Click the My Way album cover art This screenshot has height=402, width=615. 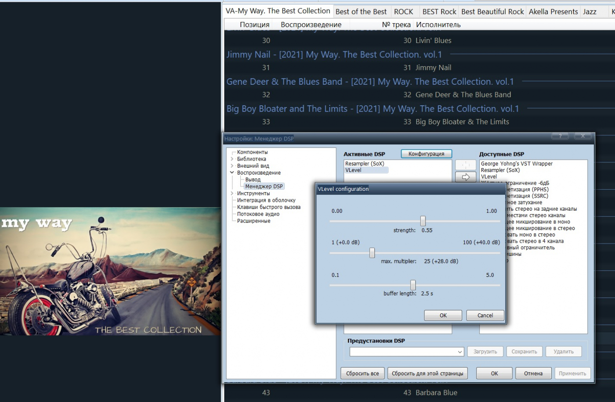(110, 272)
